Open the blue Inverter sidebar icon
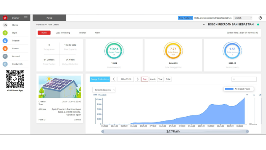 (x=5, y=41)
